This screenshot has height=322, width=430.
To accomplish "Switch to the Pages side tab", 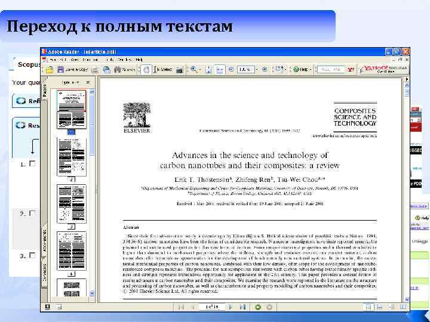I will pyautogui.click(x=45, y=91).
